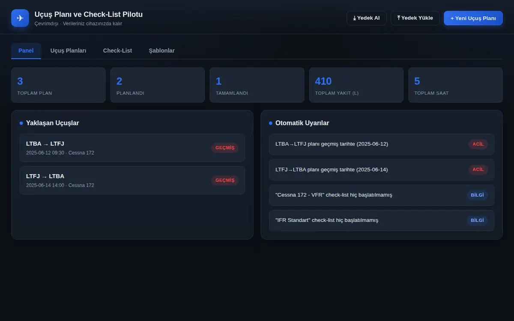Select the Tamamlandı stat card
Viewport: 514px width, 321px height.
point(257,85)
